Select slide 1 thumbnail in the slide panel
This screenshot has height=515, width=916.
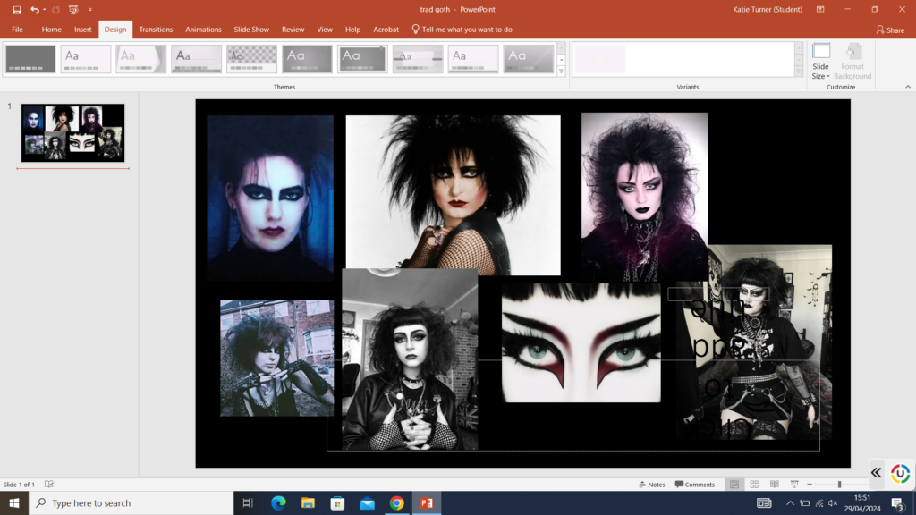(72, 132)
